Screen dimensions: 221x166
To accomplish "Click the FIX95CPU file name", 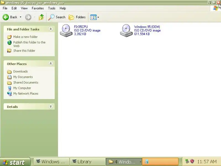I will [x=81, y=27].
